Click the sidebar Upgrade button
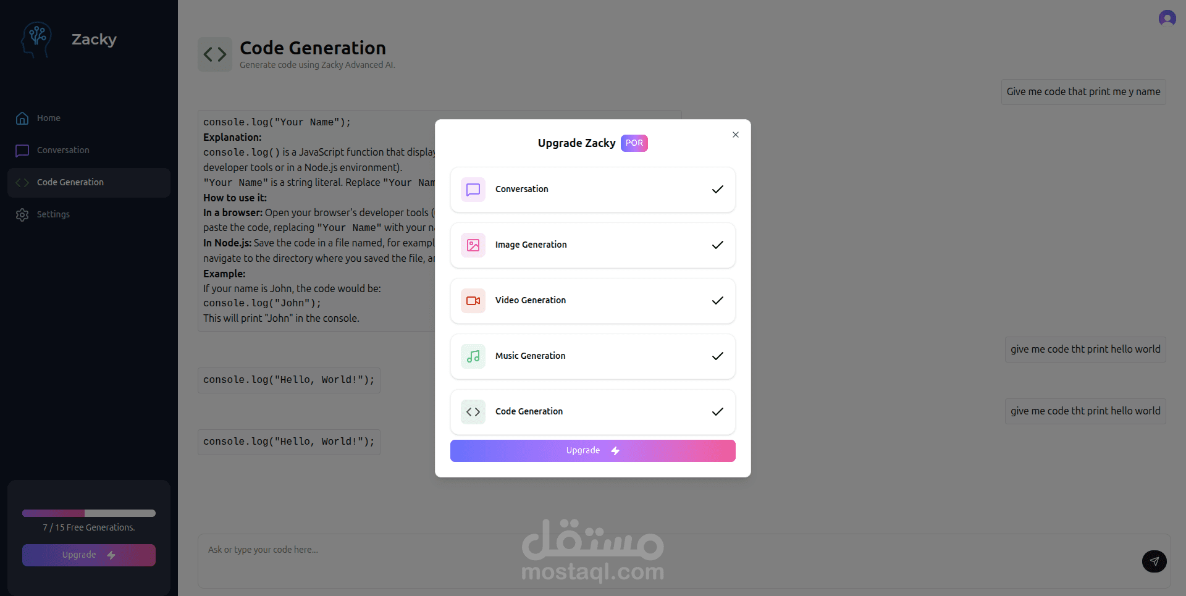This screenshot has width=1186, height=596. pyautogui.click(x=89, y=555)
